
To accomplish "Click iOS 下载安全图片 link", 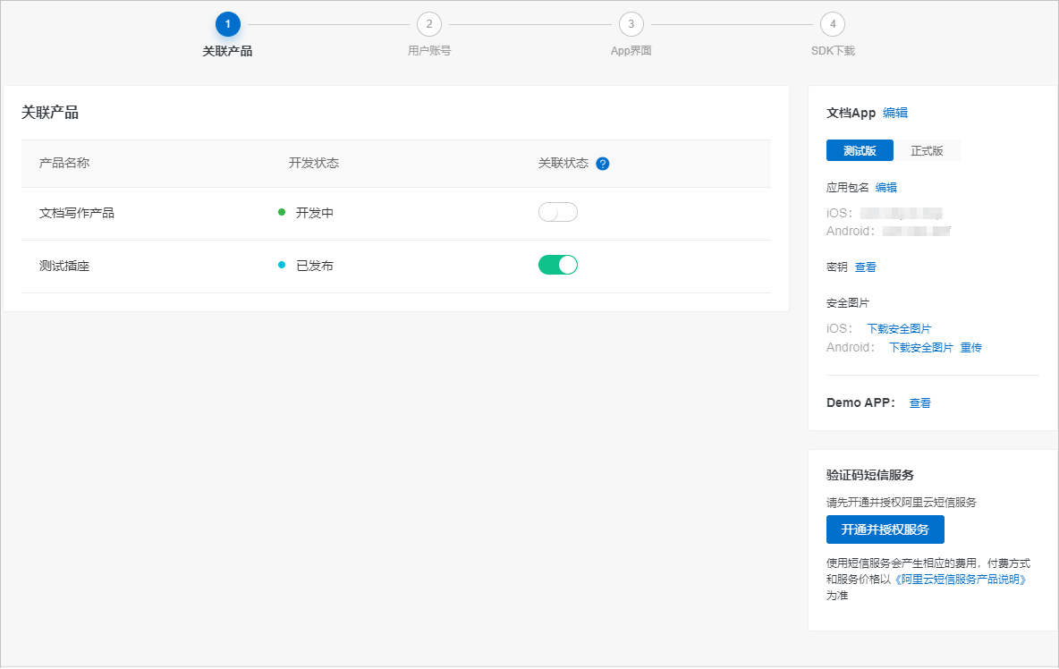I will coord(899,329).
